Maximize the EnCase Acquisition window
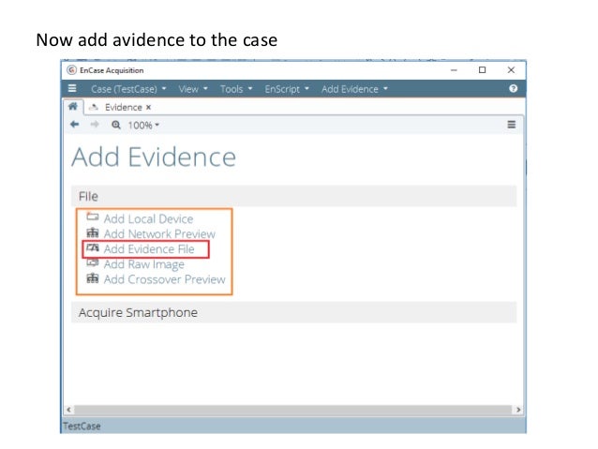 coord(482,70)
